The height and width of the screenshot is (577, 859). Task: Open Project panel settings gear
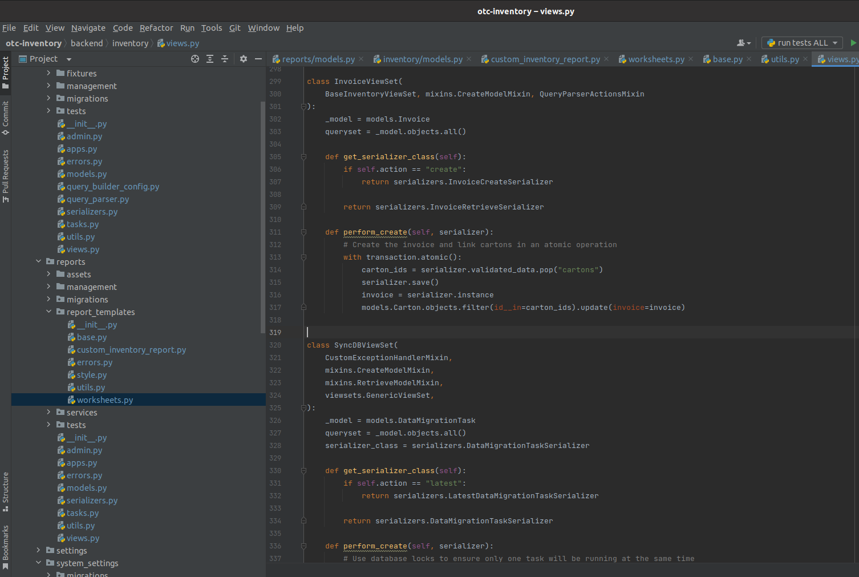244,59
